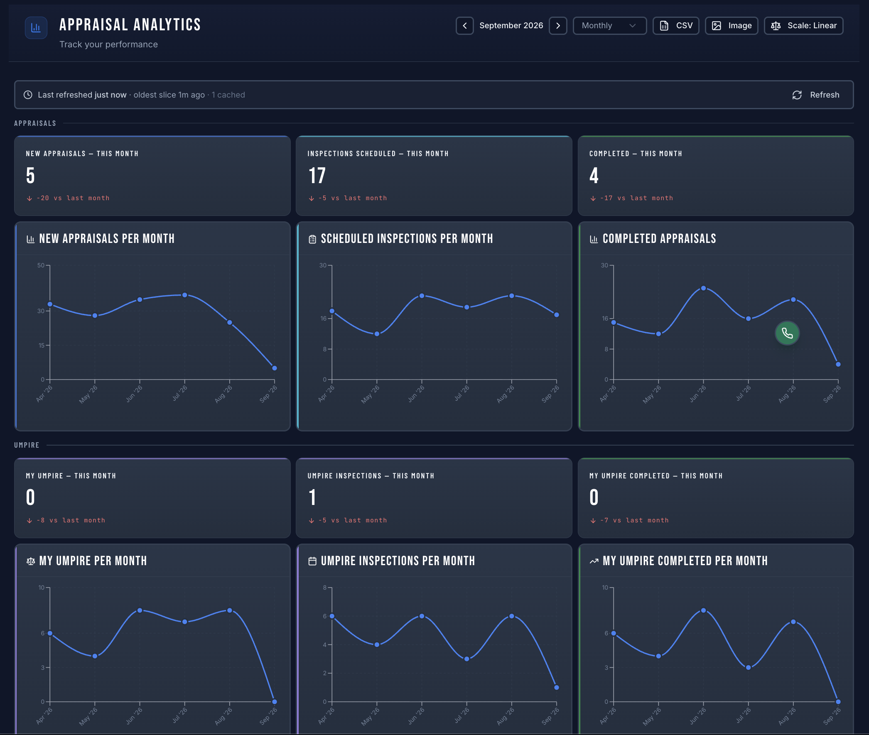This screenshot has height=735, width=869.
Task: Click the '-5 vs last month' under Umpire Inspections
Action: click(353, 520)
